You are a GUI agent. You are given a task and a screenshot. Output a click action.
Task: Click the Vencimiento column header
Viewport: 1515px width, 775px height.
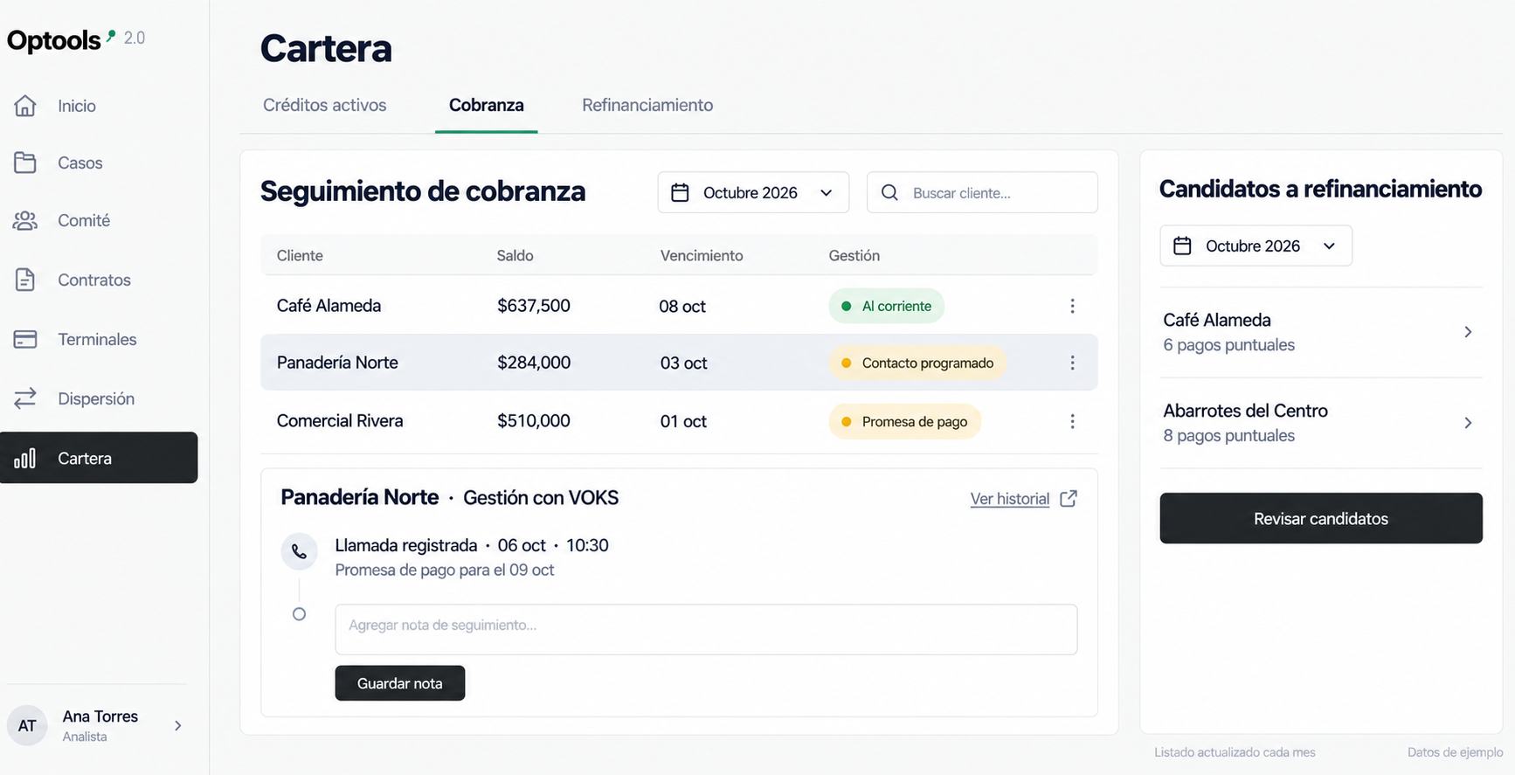point(702,255)
